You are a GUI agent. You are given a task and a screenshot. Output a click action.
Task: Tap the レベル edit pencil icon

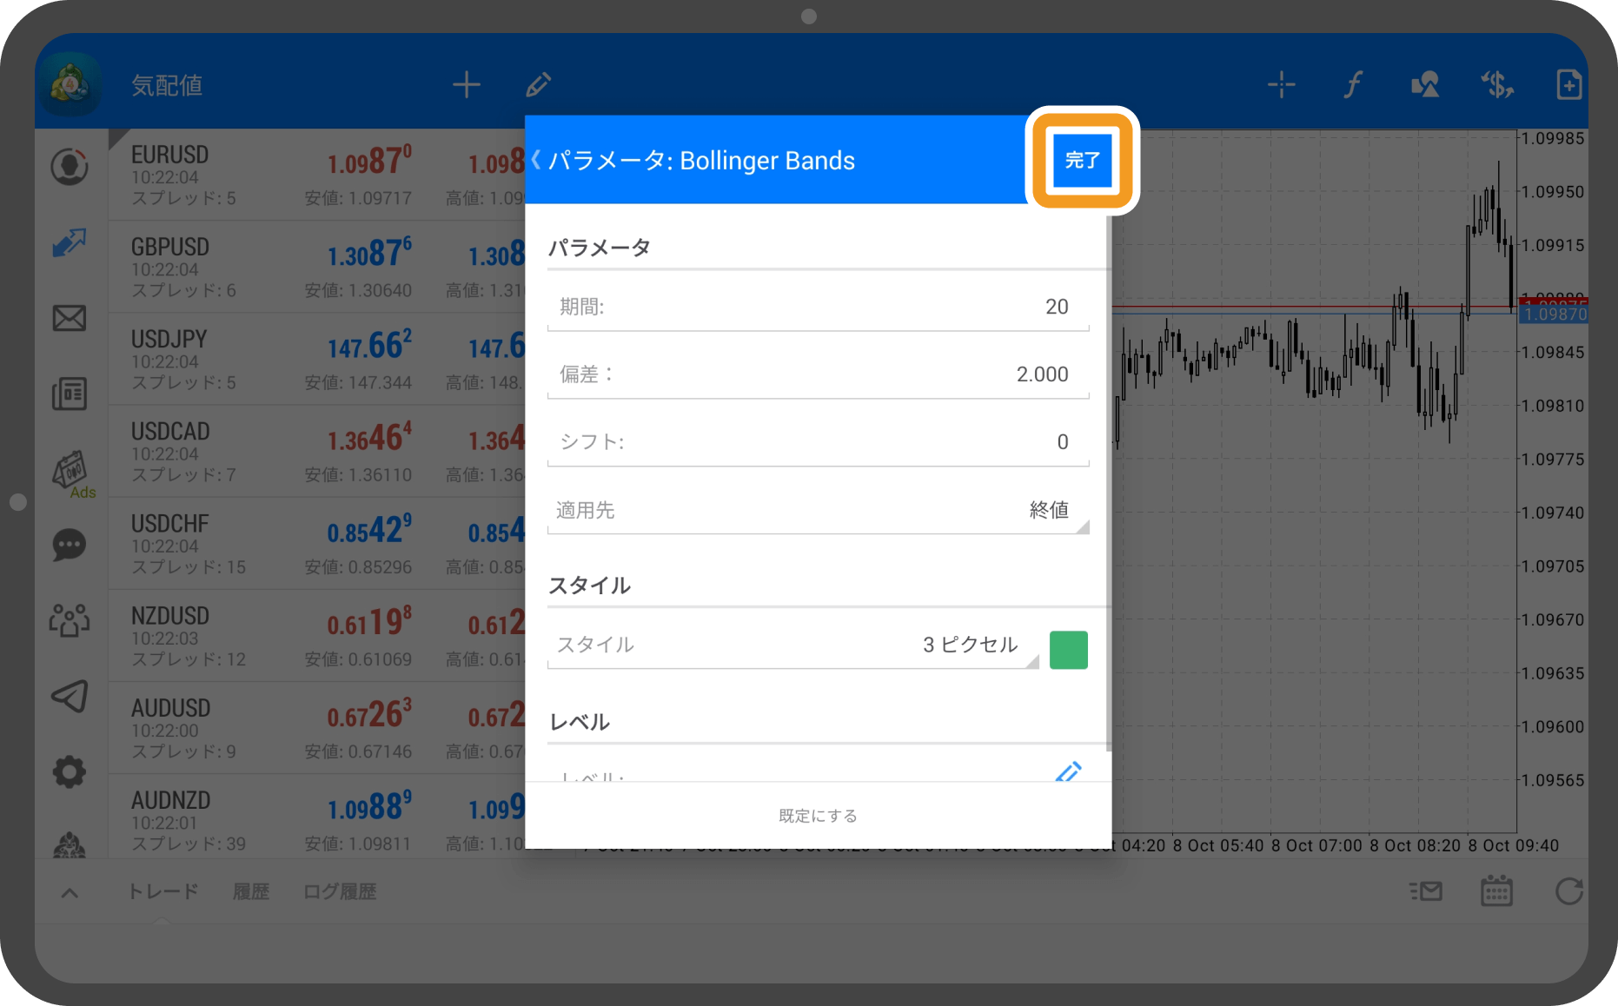[1068, 771]
